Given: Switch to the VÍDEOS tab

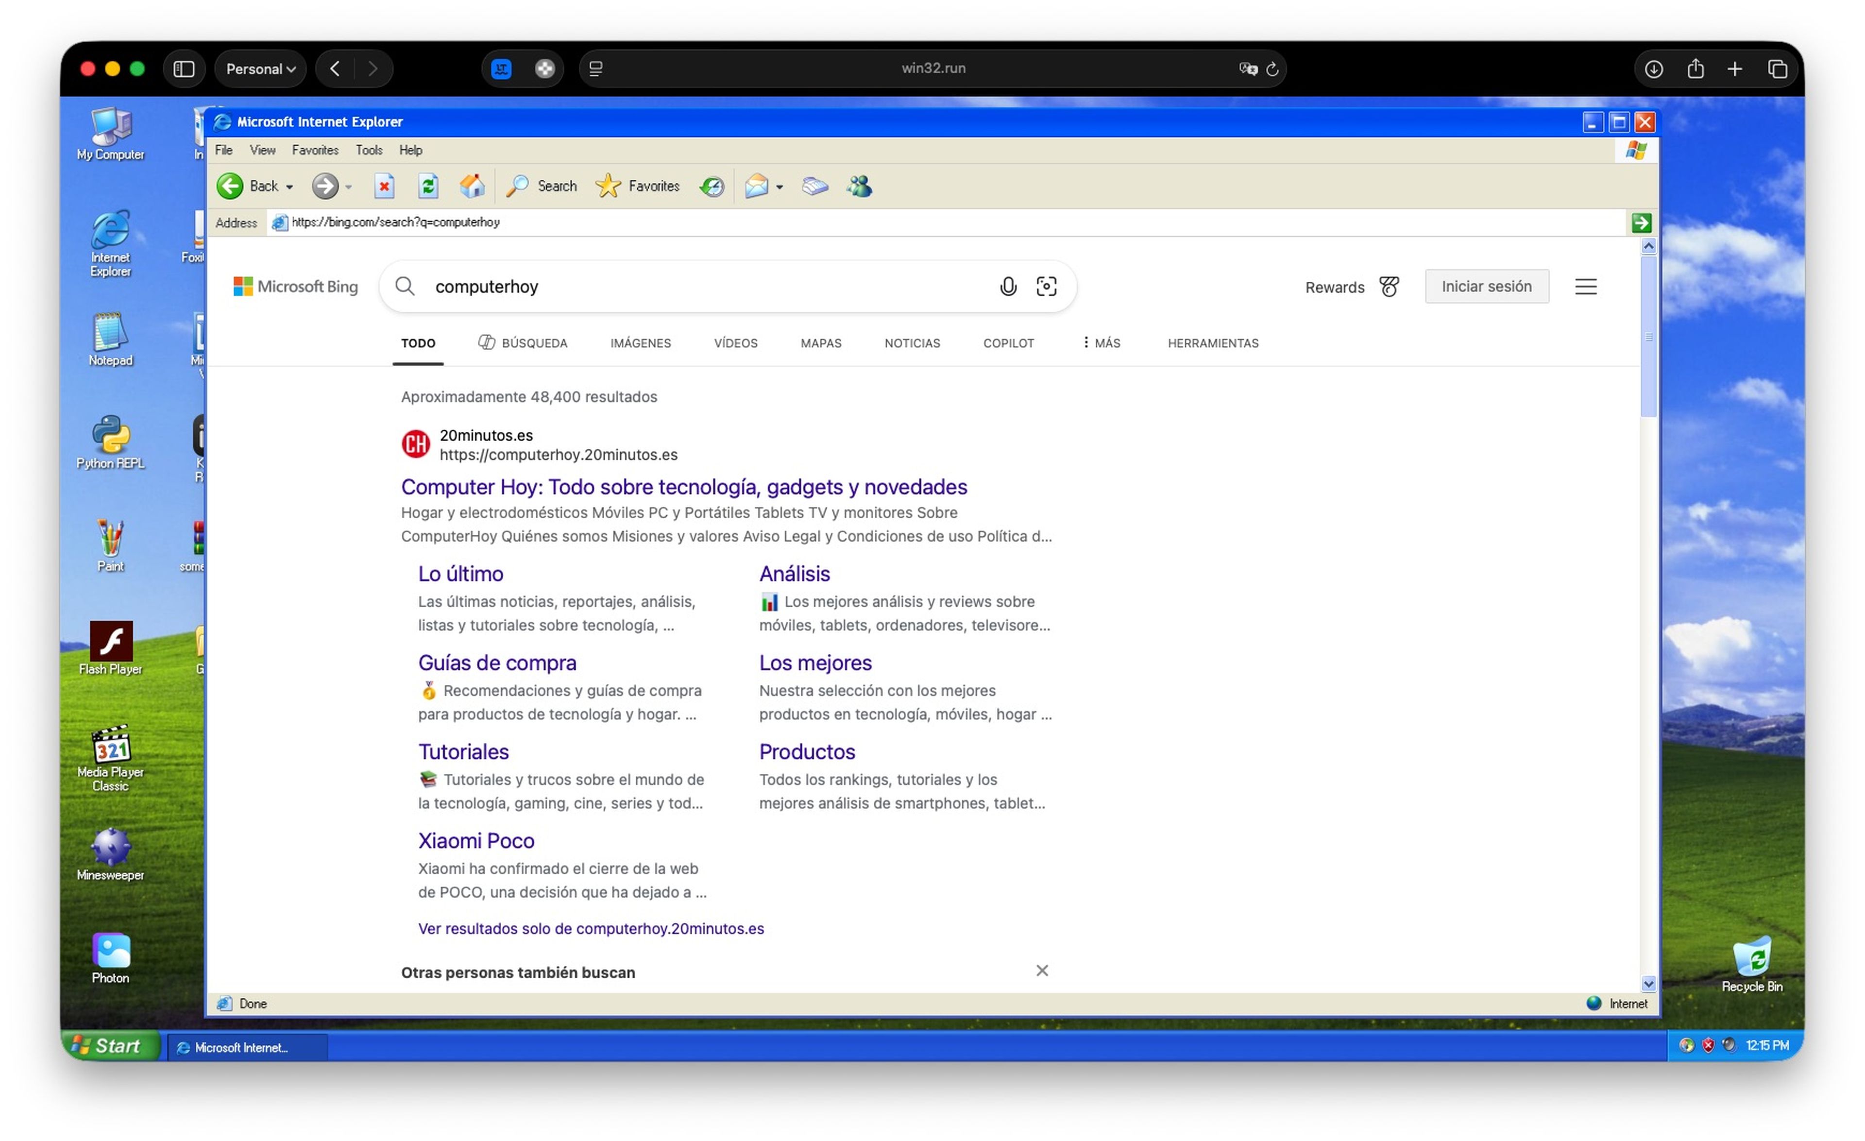Looking at the screenshot, I should click(736, 343).
